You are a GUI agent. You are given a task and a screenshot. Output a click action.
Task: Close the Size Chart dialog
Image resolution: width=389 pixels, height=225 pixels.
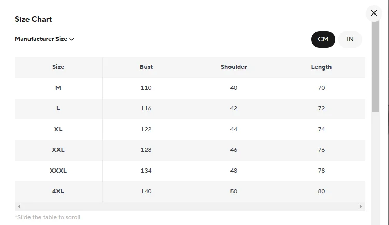coord(373,13)
